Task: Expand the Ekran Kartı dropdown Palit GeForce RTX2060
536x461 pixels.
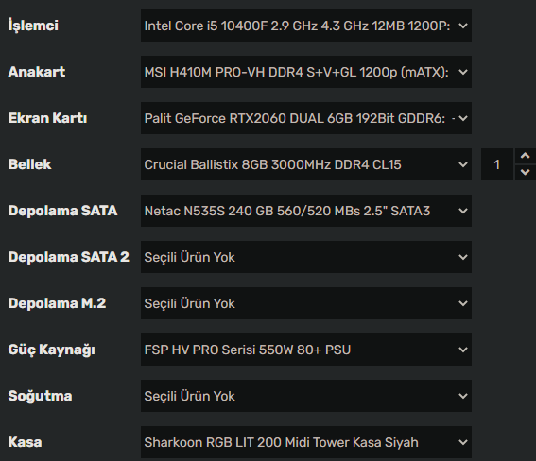Action: (306, 118)
